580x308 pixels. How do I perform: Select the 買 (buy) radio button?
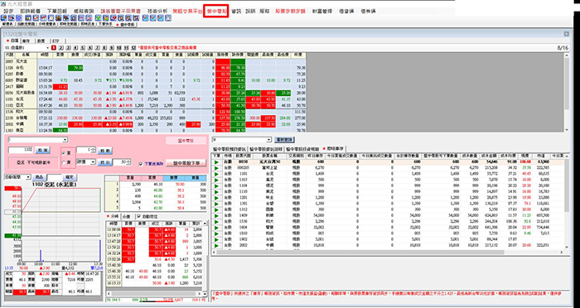(x=64, y=153)
